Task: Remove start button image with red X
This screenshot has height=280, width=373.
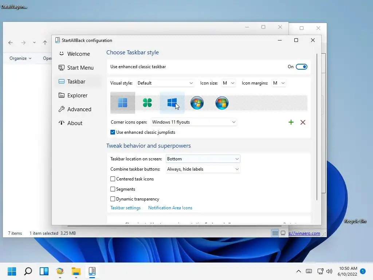Action: point(303,122)
